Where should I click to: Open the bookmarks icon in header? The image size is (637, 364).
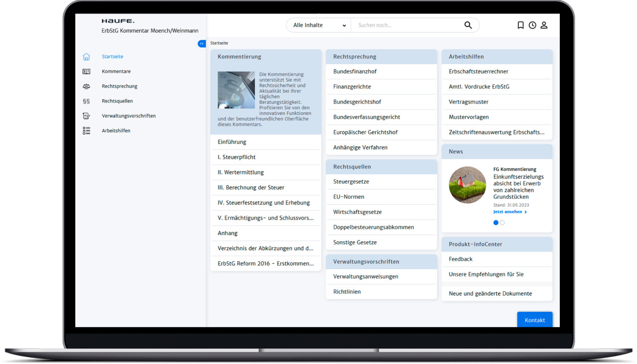pos(521,25)
